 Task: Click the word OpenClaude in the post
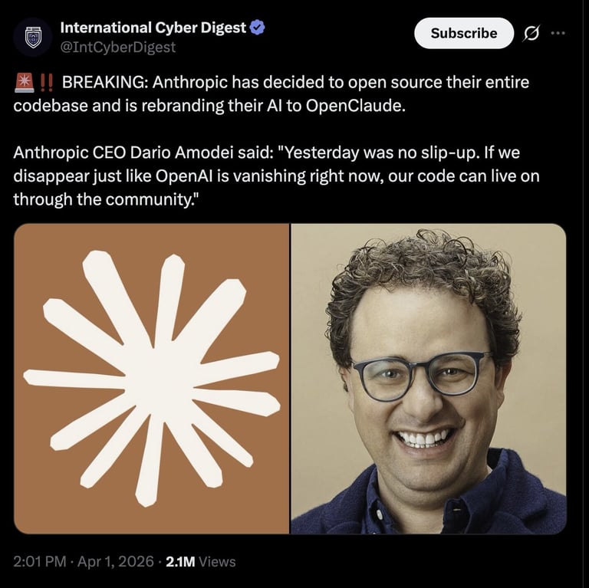(x=355, y=106)
